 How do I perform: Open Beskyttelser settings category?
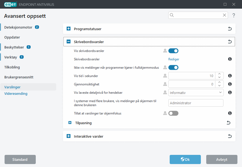click(x=14, y=47)
